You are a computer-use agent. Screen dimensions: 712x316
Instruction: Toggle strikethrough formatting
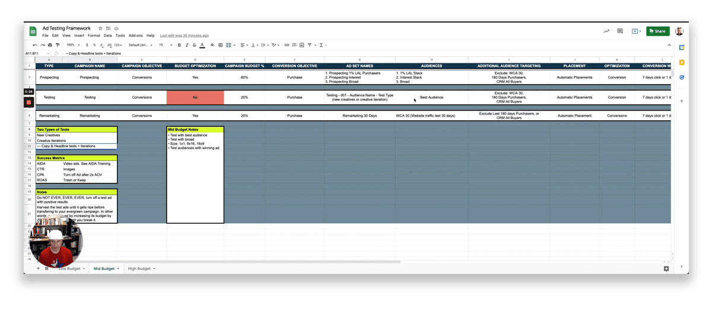(194, 45)
